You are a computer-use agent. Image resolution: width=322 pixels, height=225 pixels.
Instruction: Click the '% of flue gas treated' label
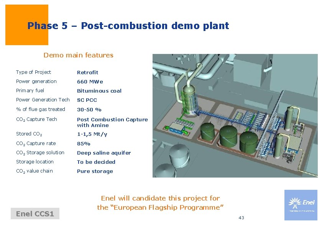(41, 109)
